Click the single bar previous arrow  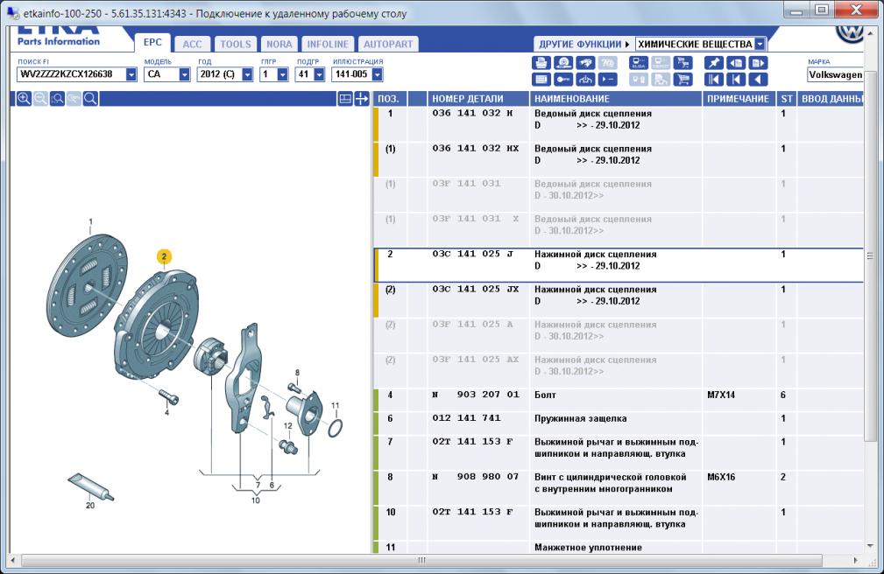coord(736,80)
